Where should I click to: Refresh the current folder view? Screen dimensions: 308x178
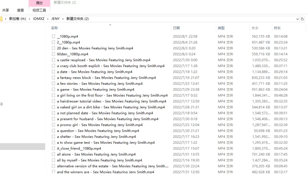303,18
